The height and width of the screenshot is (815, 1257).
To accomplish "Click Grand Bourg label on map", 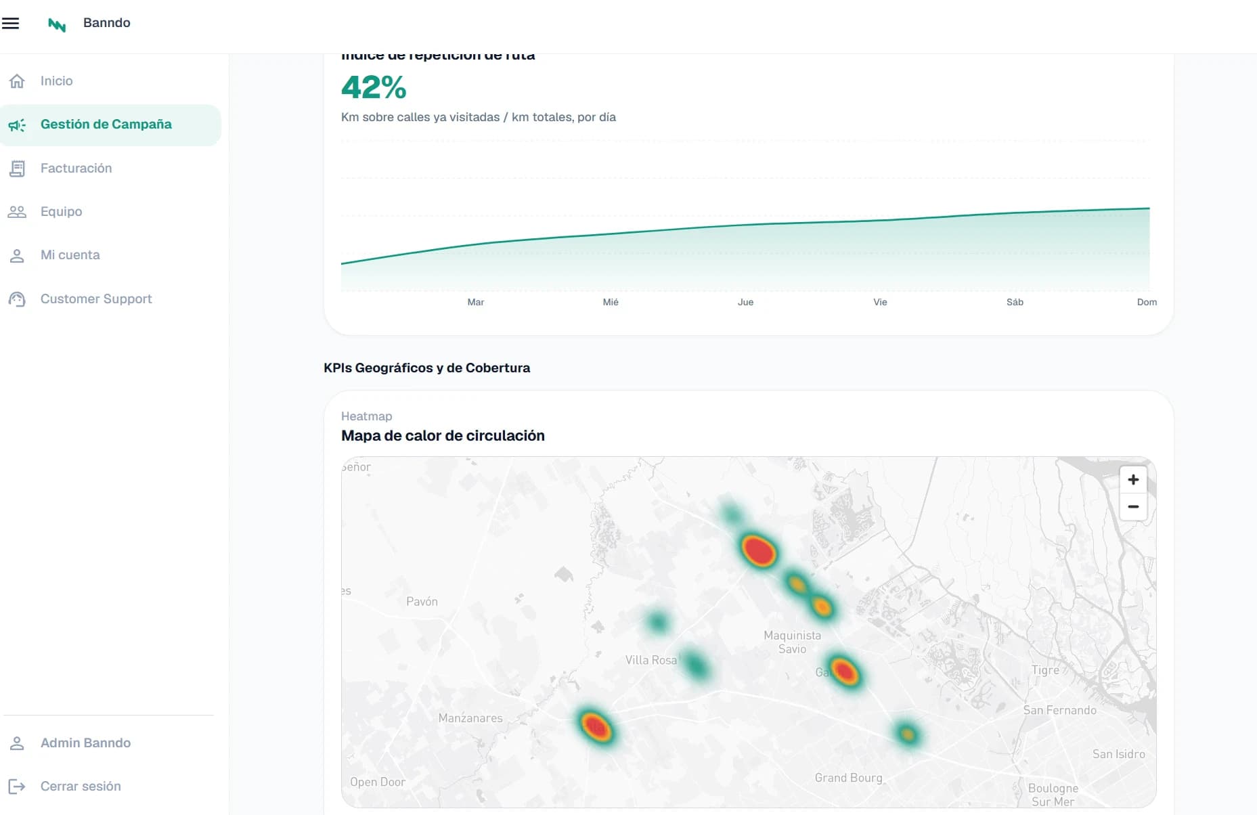I will click(848, 778).
